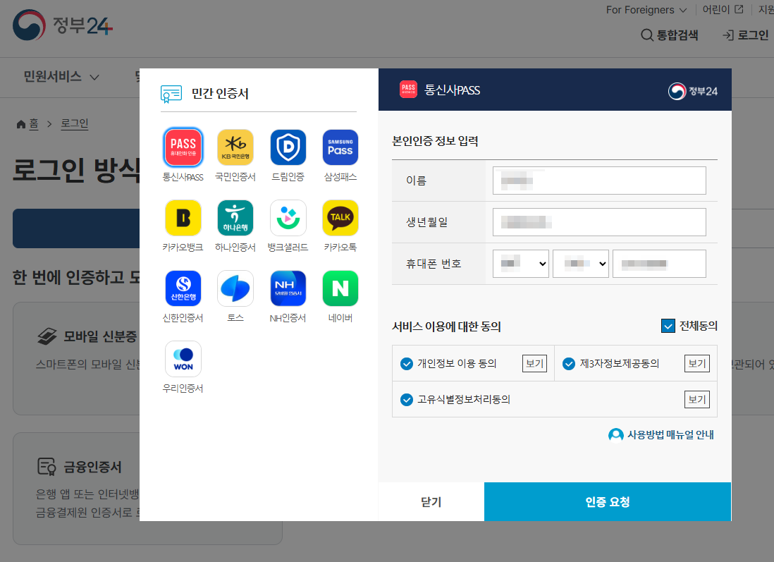Screen dimensions: 774x562
Task: Click the PASS badge in dialog header
Action: pos(408,90)
